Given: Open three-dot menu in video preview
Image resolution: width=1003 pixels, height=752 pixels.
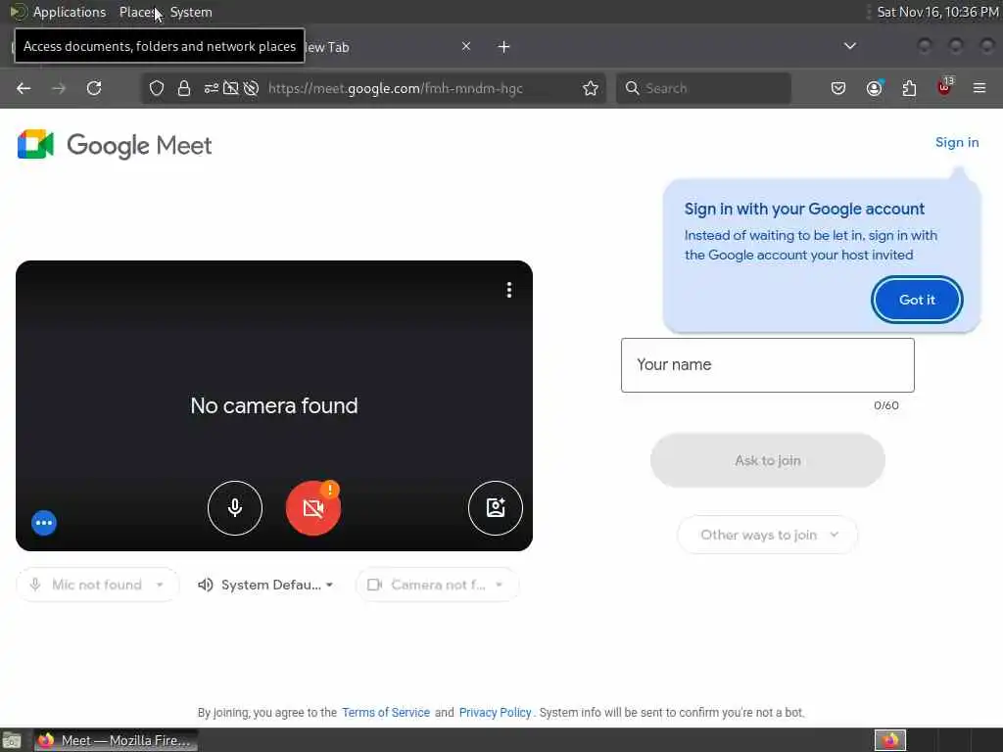Looking at the screenshot, I should [x=509, y=290].
